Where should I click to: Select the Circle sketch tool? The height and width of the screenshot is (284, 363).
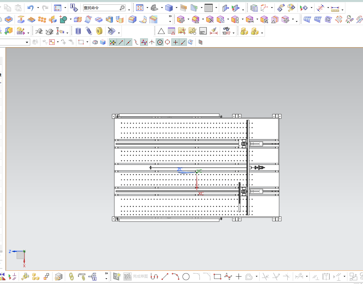click(186, 276)
